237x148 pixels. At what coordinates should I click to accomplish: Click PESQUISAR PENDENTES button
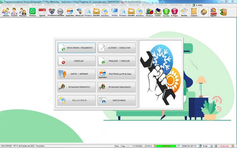click(76, 87)
